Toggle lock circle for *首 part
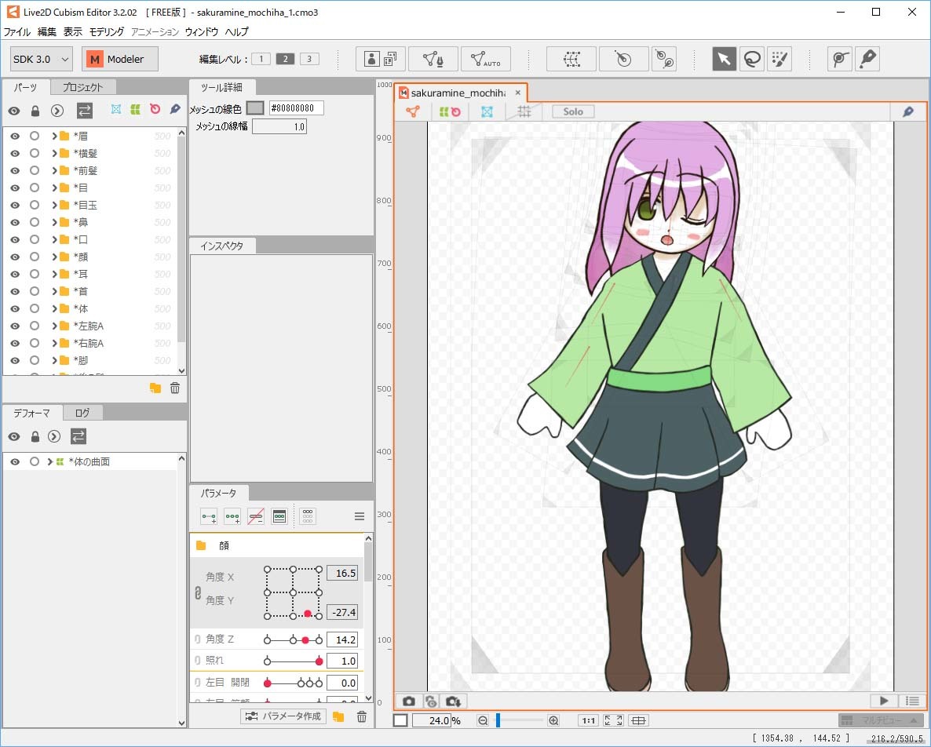Image resolution: width=931 pixels, height=747 pixels. click(x=35, y=291)
